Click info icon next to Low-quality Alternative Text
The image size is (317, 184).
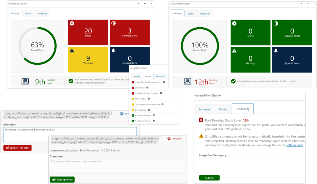pos(162,104)
